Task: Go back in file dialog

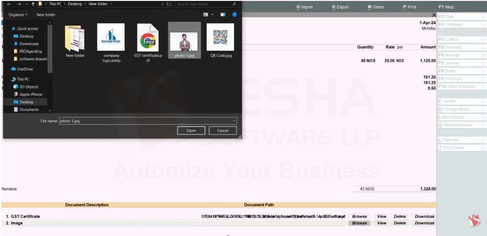Action: (9, 4)
